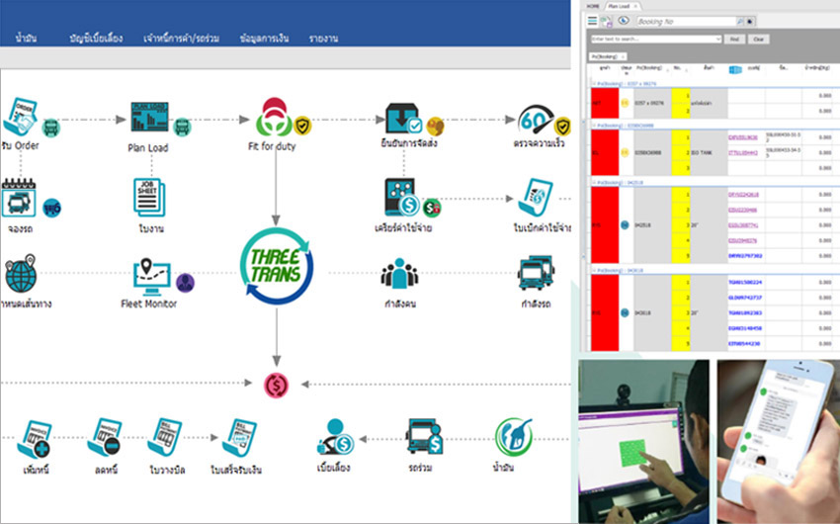The width and height of the screenshot is (840, 524).
Task: Open the ใบเสร็จรับเงิน receipt icon
Action: click(239, 438)
